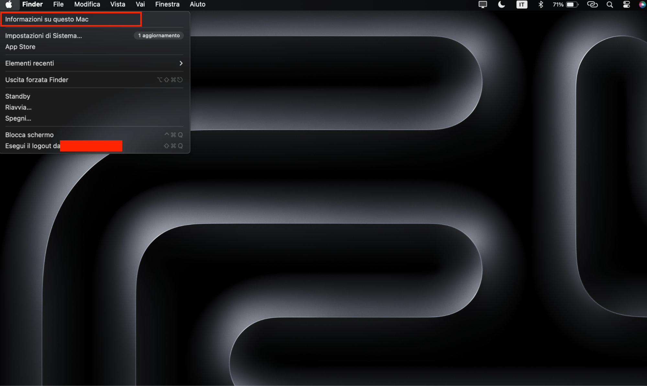Open the Apple menu icon

[9, 4]
